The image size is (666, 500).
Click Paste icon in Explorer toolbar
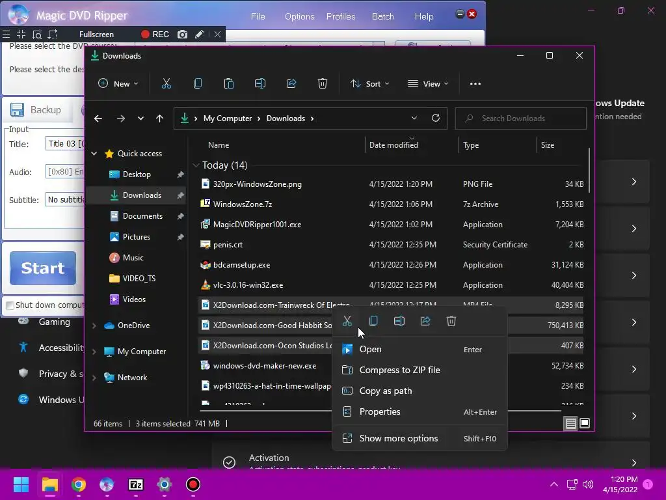(x=229, y=84)
